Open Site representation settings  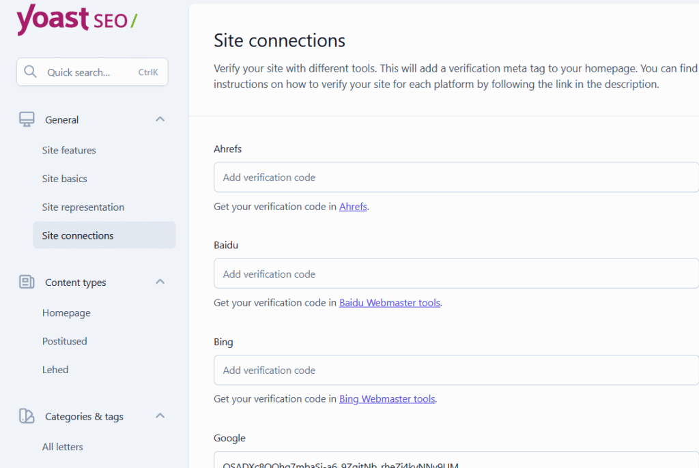pyautogui.click(x=83, y=207)
